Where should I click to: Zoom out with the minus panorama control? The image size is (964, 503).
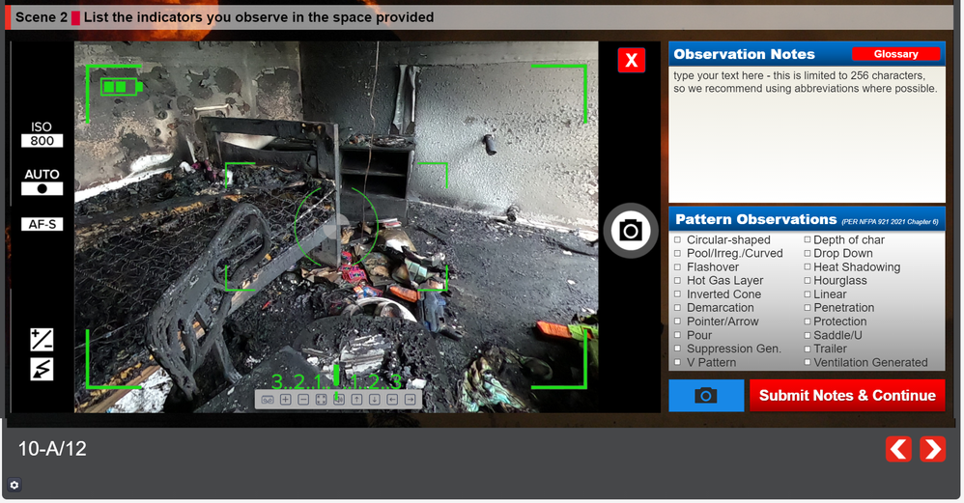[x=303, y=399]
